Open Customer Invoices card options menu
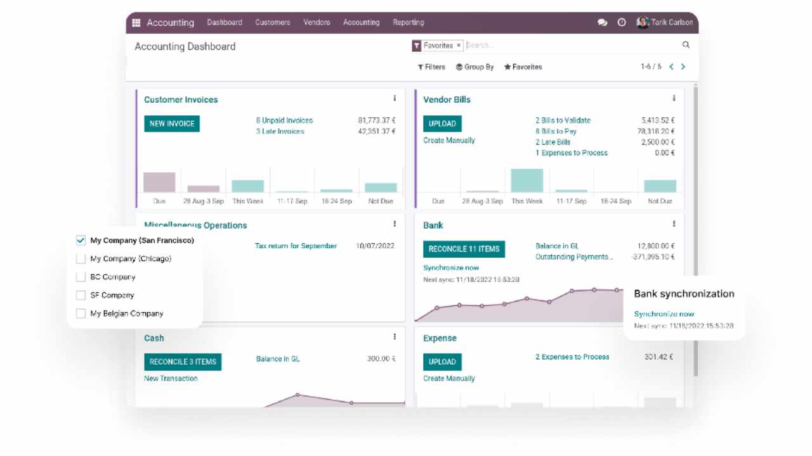This screenshot has width=812, height=456. pos(395,99)
